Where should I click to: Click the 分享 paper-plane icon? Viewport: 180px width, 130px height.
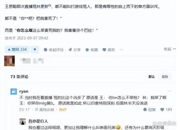(x=70, y=50)
